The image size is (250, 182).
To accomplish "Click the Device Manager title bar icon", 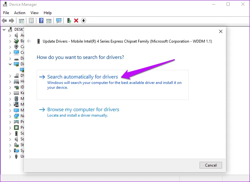I will (5, 4).
